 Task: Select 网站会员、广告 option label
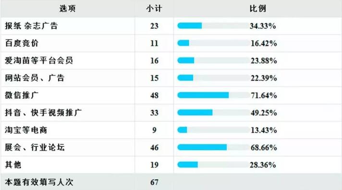[x=35, y=78]
